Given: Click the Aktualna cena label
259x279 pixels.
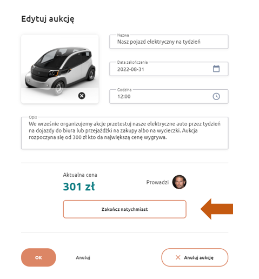Looking at the screenshot, I should click(80, 175).
